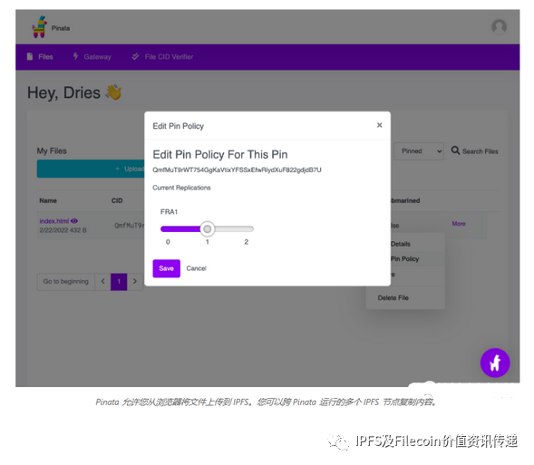Cancel editing the pin policy

(x=196, y=268)
